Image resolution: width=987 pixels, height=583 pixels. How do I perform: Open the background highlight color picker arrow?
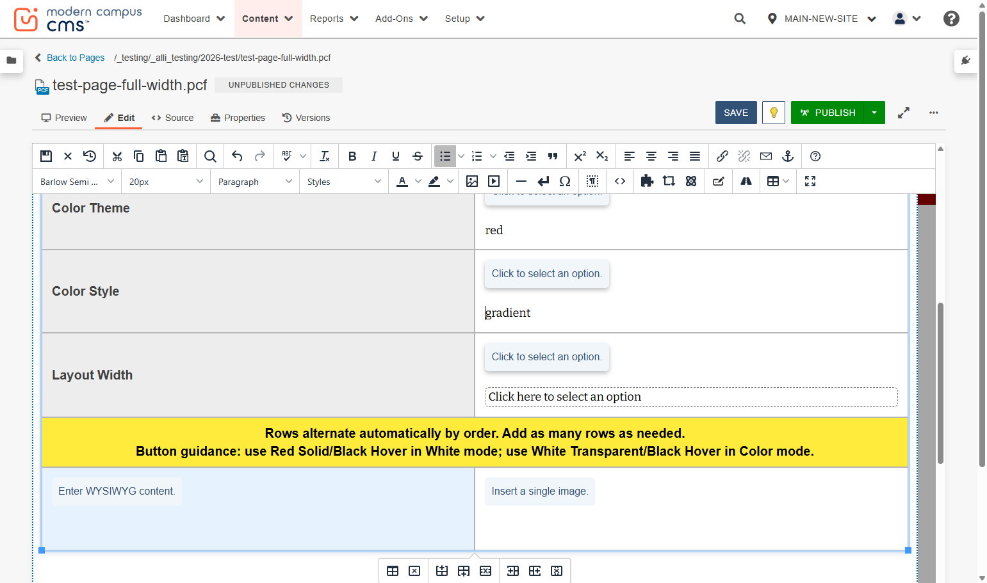tap(450, 181)
